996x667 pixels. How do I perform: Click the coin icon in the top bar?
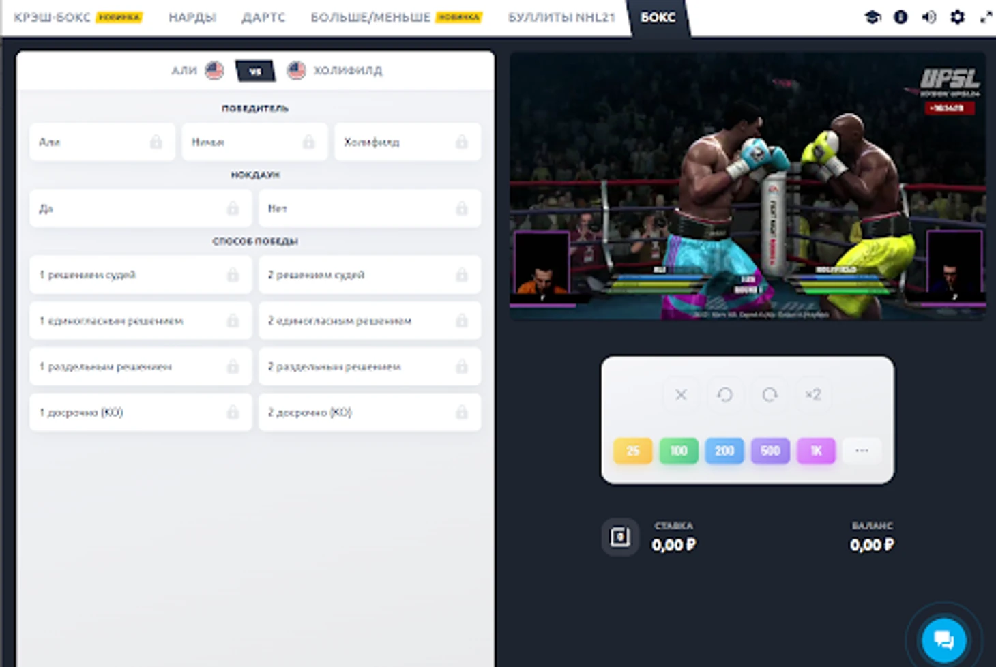click(x=900, y=17)
